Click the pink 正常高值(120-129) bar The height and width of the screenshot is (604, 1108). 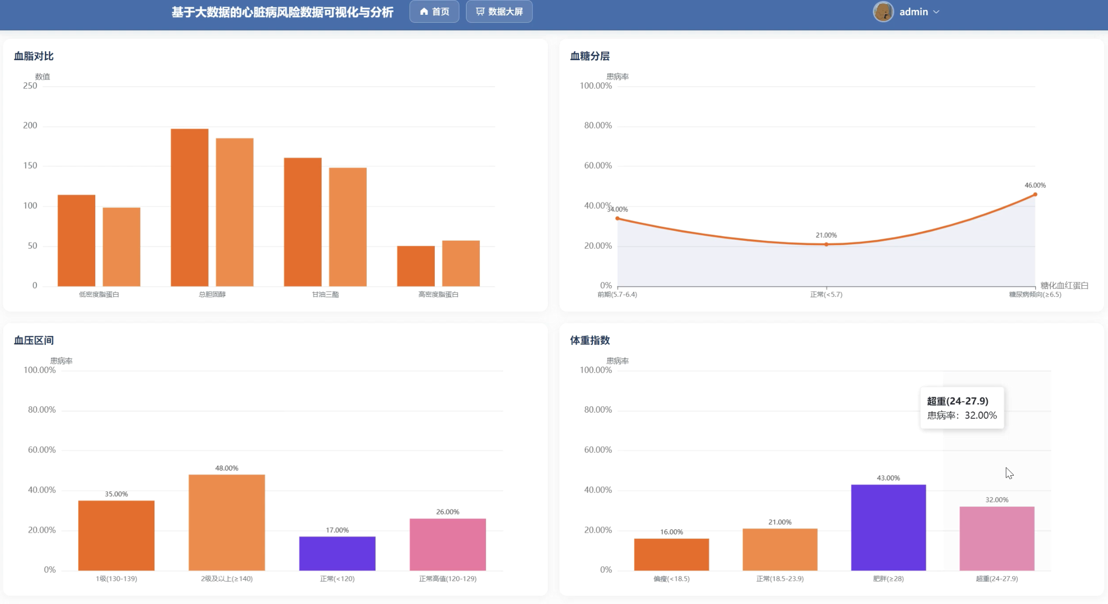(x=448, y=544)
